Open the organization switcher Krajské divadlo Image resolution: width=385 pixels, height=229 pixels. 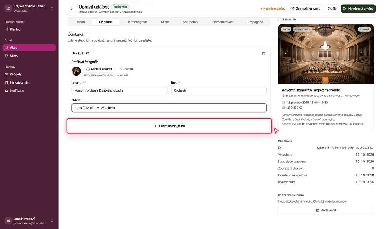[x=29, y=8]
